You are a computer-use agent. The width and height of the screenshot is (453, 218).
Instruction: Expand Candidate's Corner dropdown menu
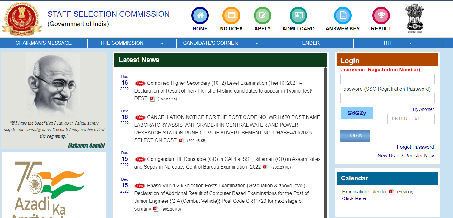click(x=256, y=43)
